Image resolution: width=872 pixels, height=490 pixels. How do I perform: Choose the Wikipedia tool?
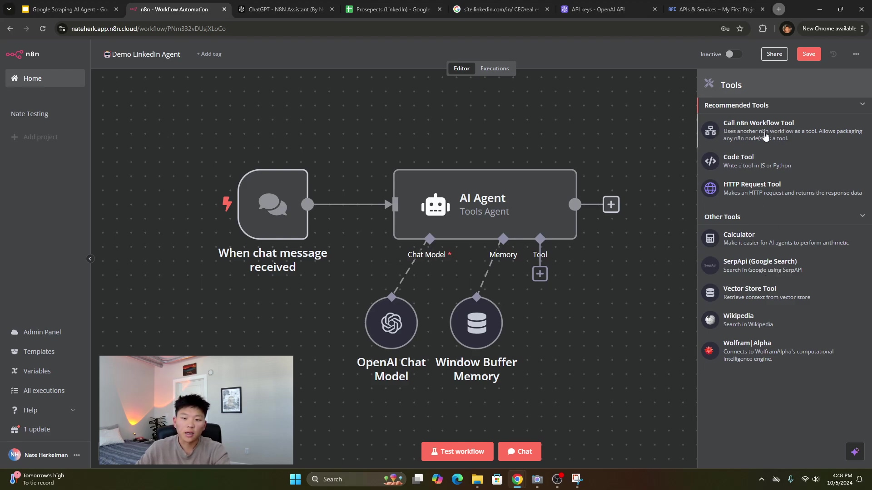(784, 320)
